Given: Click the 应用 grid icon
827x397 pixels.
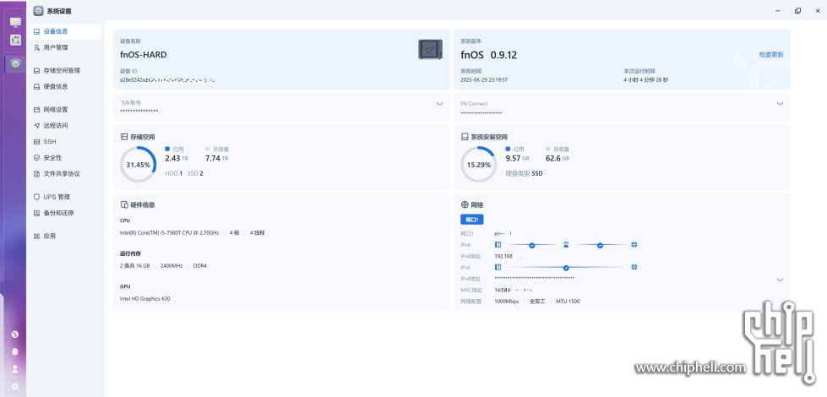Looking at the screenshot, I should [36, 237].
